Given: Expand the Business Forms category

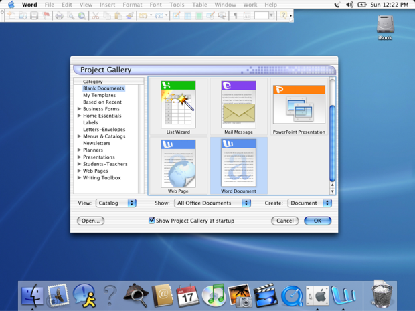Looking at the screenshot, I should (x=79, y=109).
